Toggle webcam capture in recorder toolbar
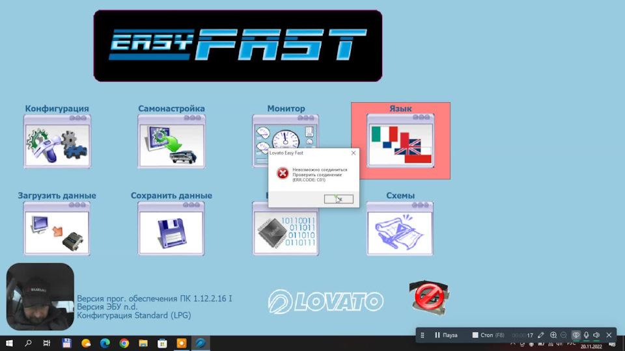625x351 pixels. point(576,335)
